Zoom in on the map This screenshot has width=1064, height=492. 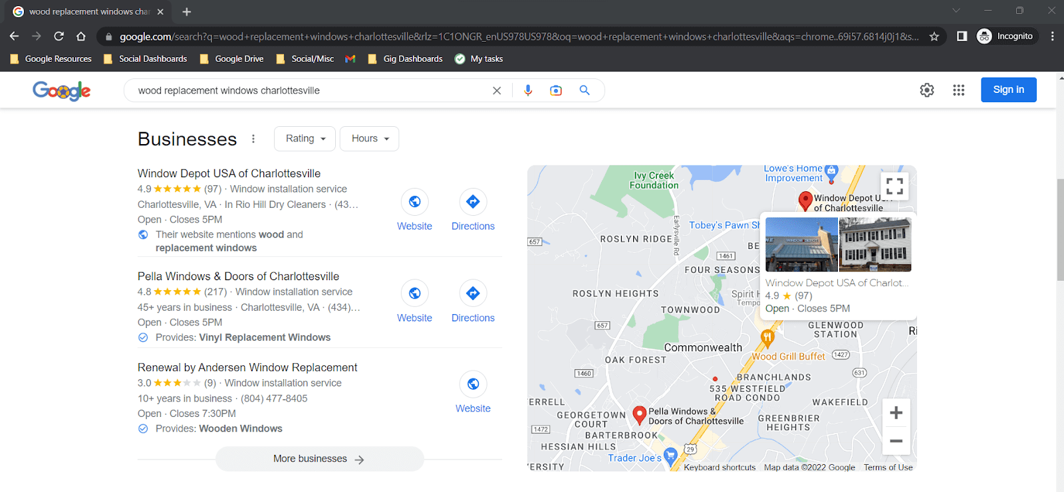896,413
